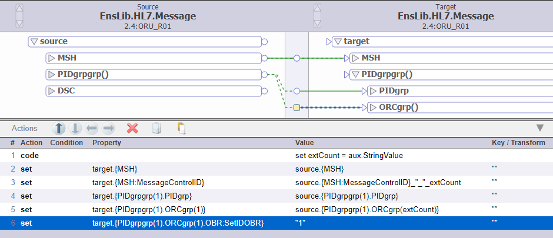This screenshot has width=553, height=238.
Task: Collapse the target PIDgrpgrp() node
Action: [x=355, y=75]
